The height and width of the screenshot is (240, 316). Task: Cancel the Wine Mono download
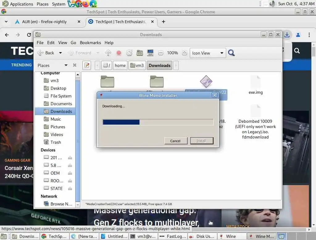coord(175,141)
